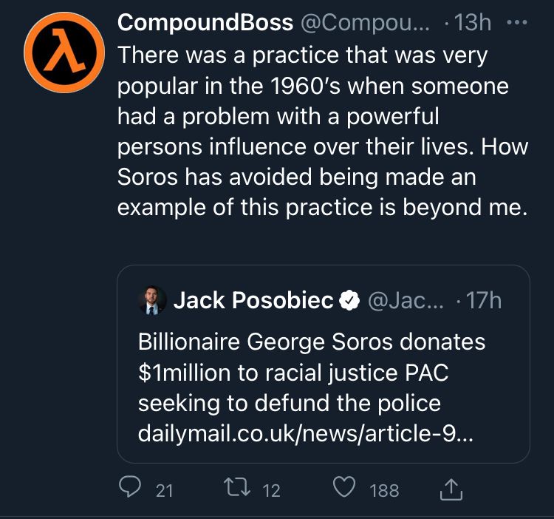554x519 pixels.
Task: Click the 17h timestamp on the quoted tweet
Action: pyautogui.click(x=481, y=300)
